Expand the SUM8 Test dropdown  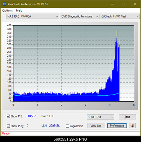point(101,117)
